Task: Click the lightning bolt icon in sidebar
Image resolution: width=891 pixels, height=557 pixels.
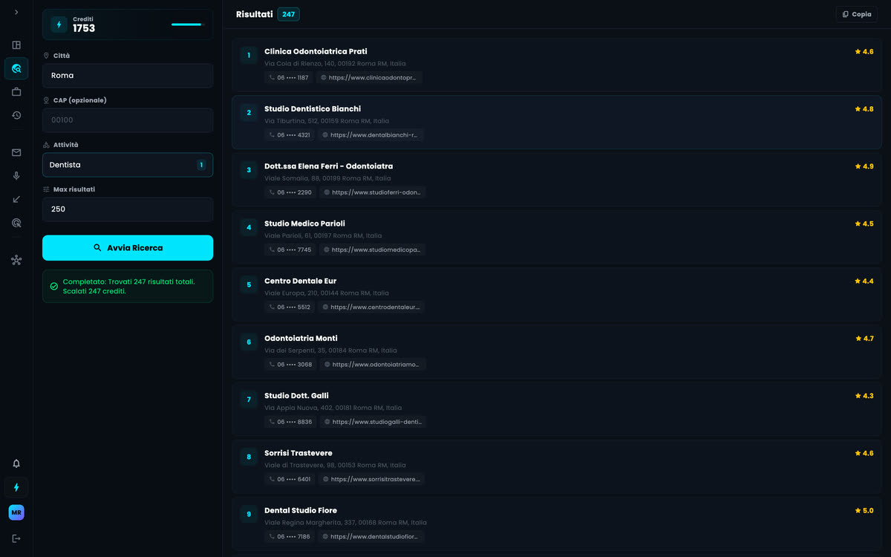Action: point(16,487)
